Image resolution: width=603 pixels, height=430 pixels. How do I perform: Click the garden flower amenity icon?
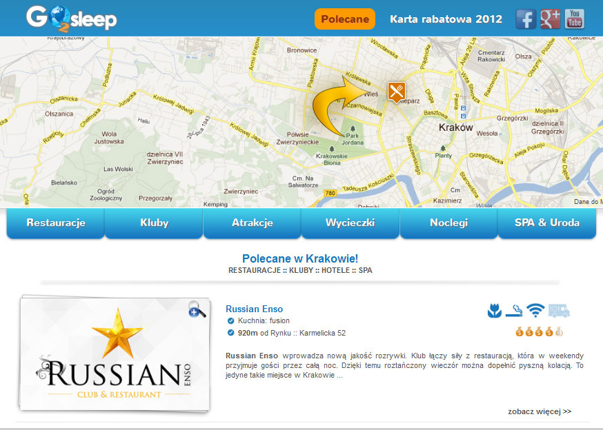(495, 311)
